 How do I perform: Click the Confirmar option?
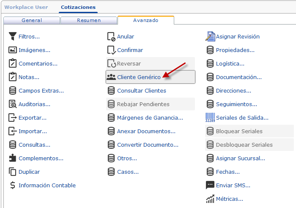click(x=130, y=50)
